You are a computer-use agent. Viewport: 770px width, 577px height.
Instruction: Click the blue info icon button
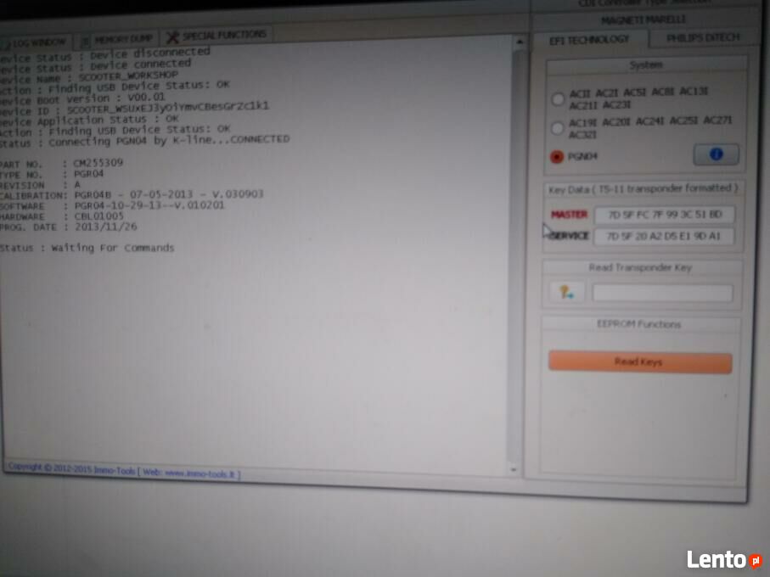point(716,154)
